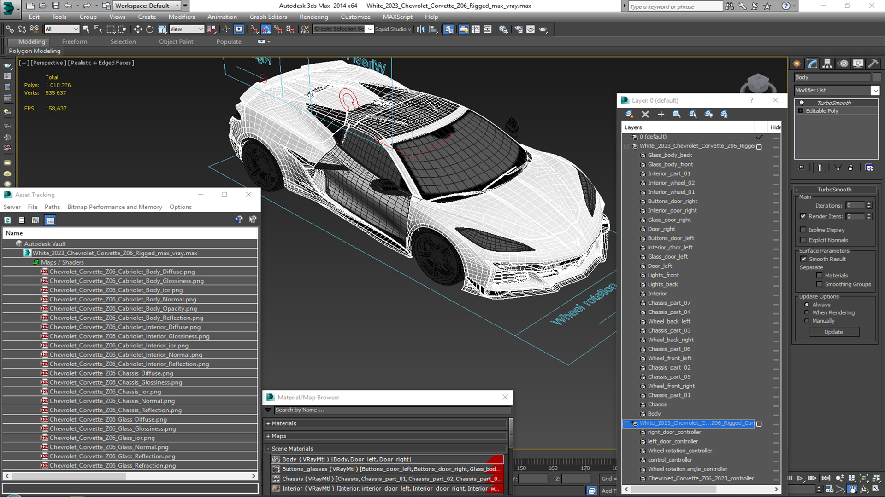Expand the Materials group in Material Browser
The height and width of the screenshot is (497, 885).
pyautogui.click(x=268, y=423)
